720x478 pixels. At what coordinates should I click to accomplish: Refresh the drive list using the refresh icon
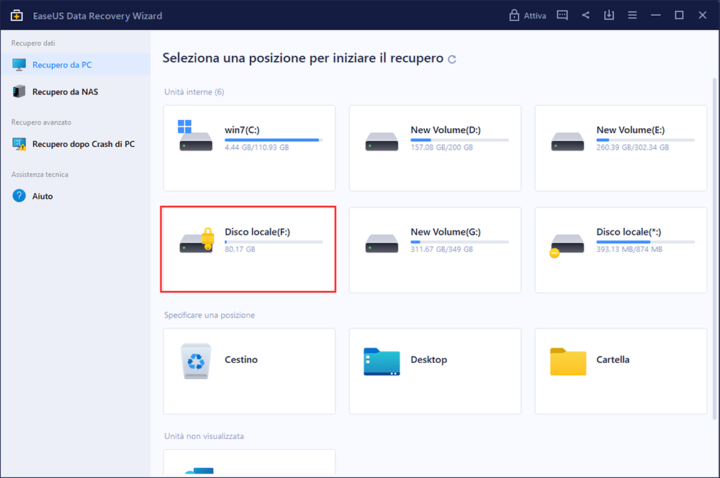452,59
